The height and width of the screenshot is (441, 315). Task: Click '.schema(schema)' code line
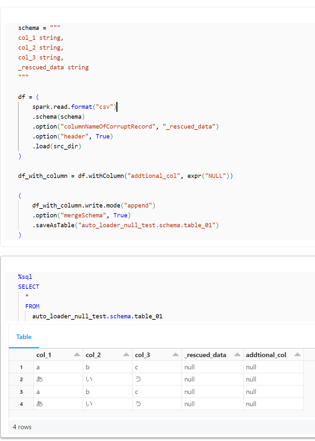(x=59, y=117)
